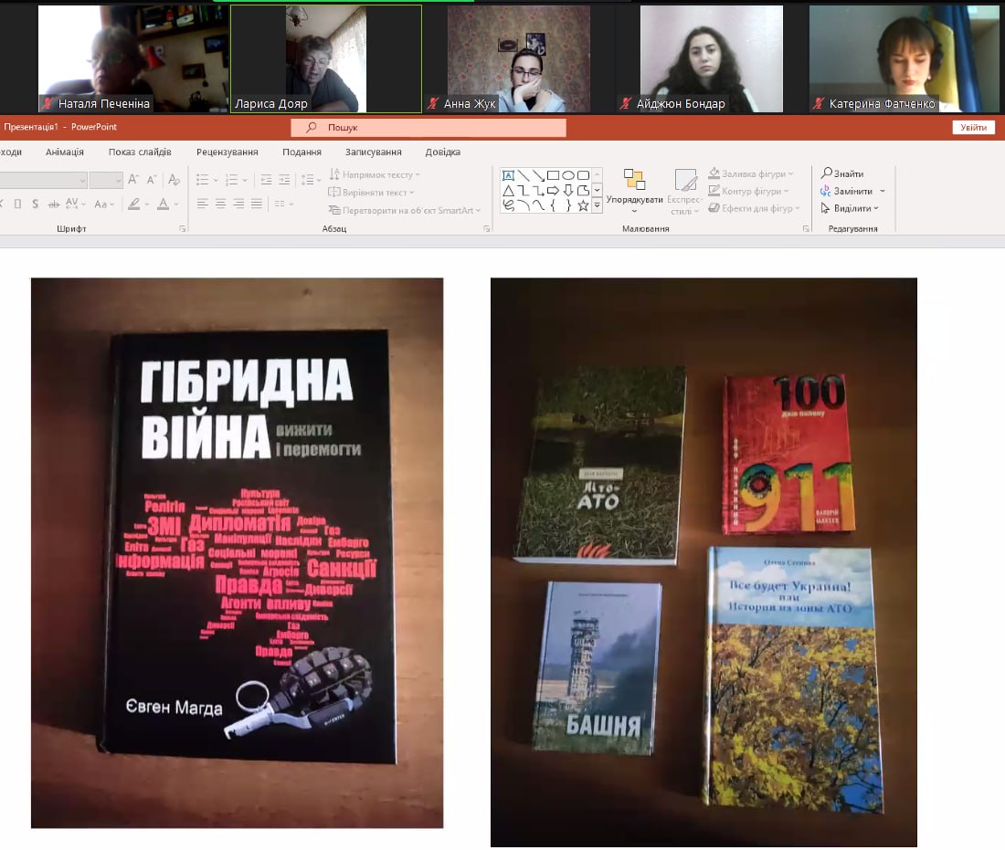The width and height of the screenshot is (1005, 850).
Task: Click the increase font size icon
Action: (133, 180)
